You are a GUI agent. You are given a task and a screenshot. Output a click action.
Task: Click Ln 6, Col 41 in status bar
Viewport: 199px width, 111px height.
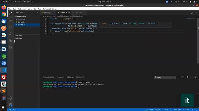(x=149, y=110)
